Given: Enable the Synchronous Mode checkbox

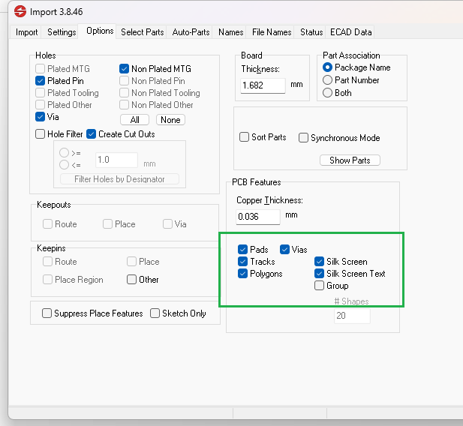Looking at the screenshot, I should (304, 138).
